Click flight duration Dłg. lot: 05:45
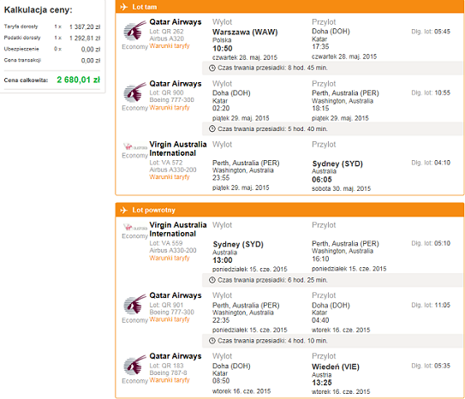 (431, 32)
